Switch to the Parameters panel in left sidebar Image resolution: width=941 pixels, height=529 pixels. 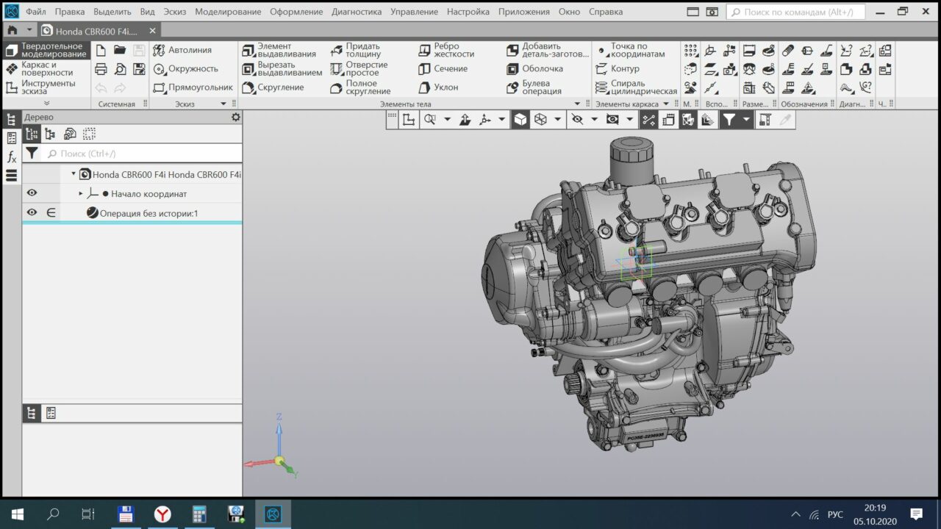(11, 138)
